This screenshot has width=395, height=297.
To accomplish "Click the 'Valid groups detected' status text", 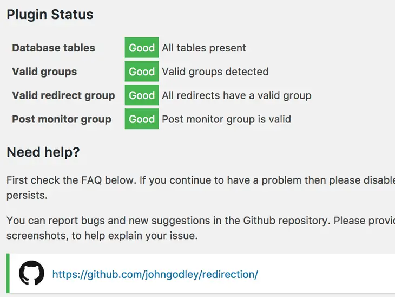I will pos(215,72).
